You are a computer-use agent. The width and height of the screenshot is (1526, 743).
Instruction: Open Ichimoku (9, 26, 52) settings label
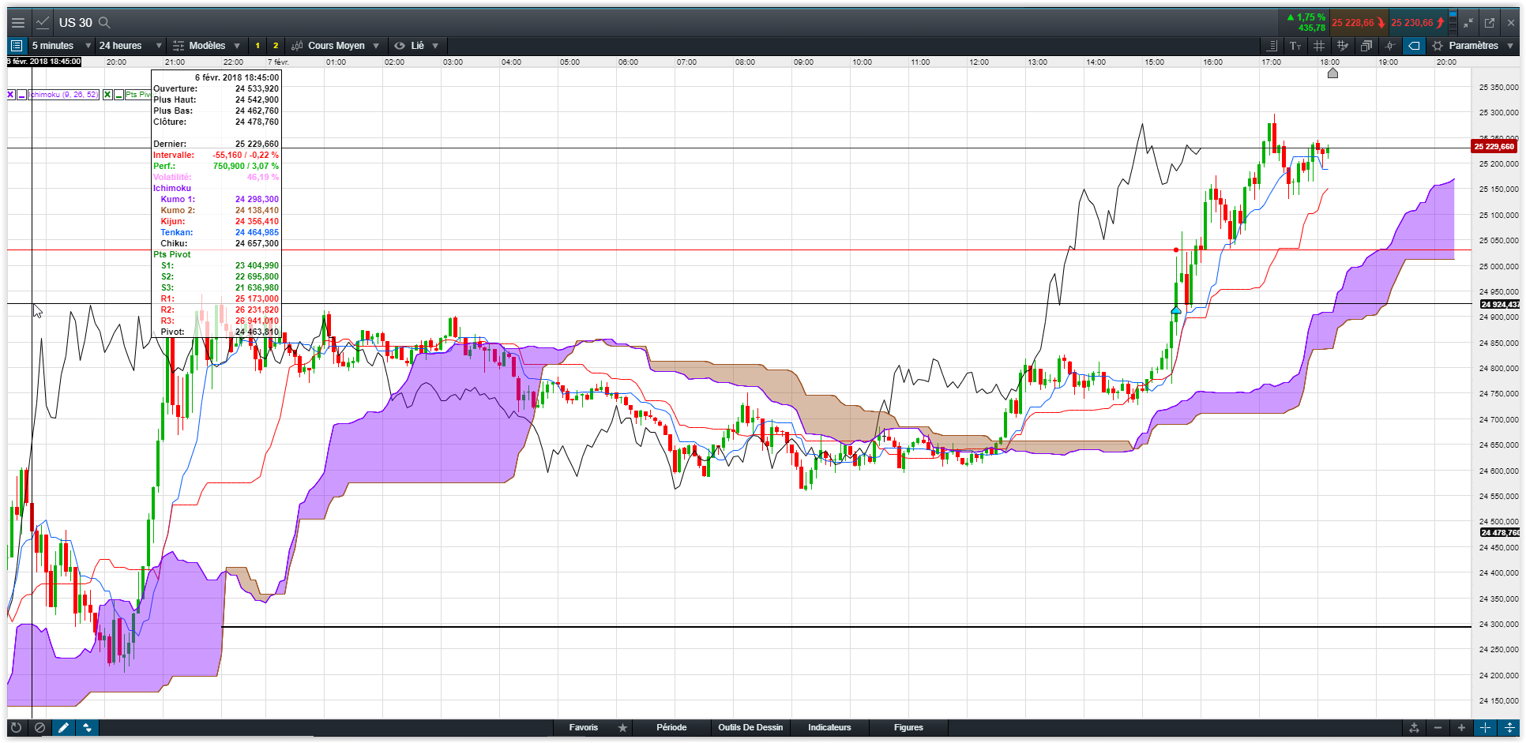pos(64,95)
